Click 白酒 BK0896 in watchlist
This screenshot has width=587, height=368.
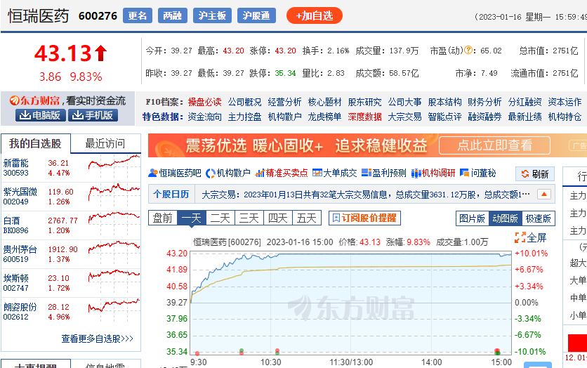12,221
